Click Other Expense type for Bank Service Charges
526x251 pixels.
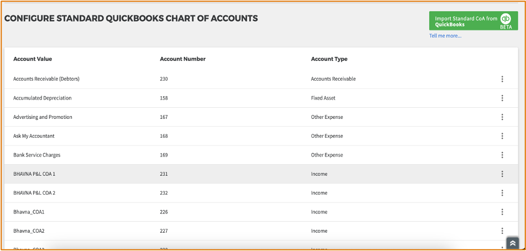tap(327, 155)
